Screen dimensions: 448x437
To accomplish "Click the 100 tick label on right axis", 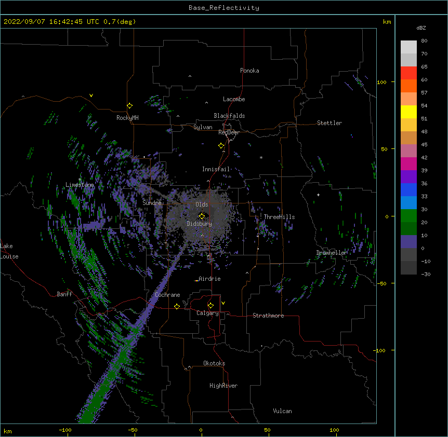I will [x=381, y=82].
